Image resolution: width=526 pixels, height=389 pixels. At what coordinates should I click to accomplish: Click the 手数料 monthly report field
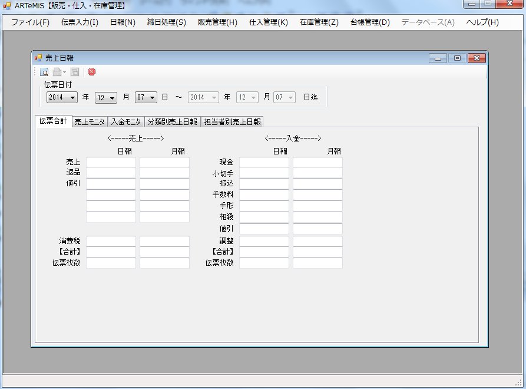[318, 194]
